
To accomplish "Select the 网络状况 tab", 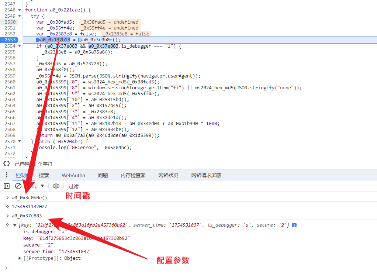I will 168,175.
